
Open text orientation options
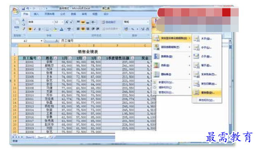click(x=93, y=22)
